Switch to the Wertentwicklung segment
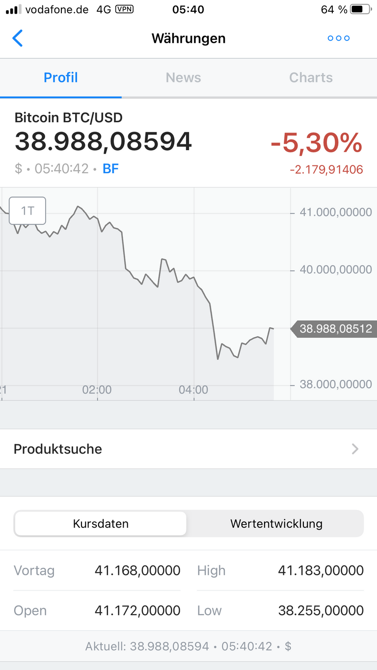This screenshot has width=377, height=670. pos(276,524)
